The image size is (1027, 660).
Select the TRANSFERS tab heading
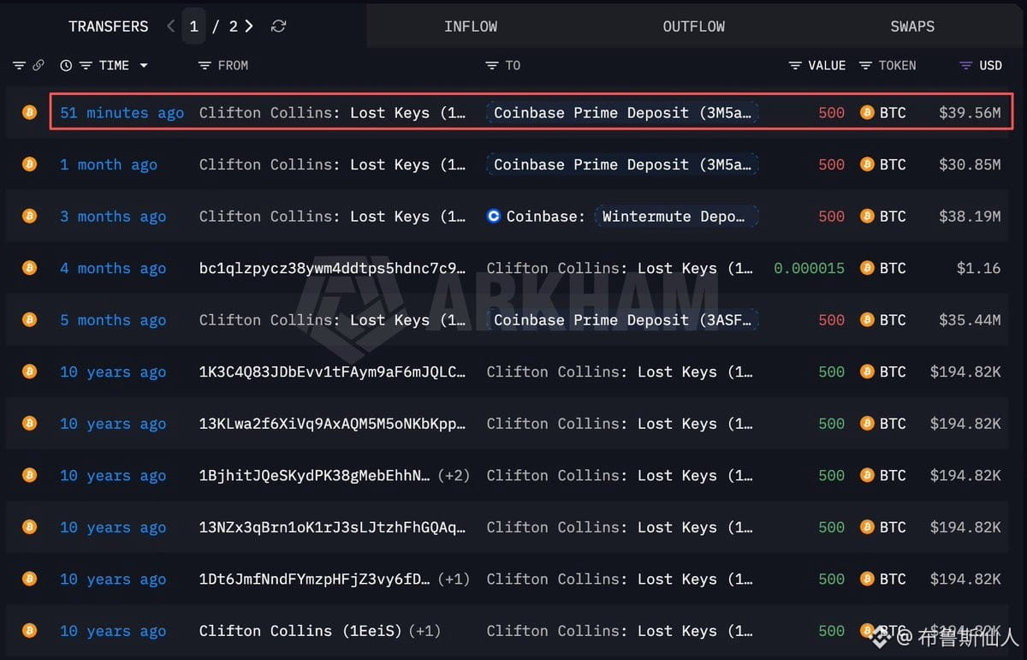[109, 27]
